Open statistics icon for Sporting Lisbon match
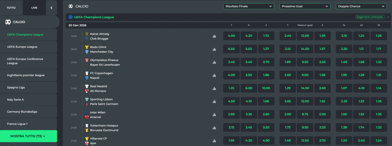This screenshot has height=146, width=392. 214,102
